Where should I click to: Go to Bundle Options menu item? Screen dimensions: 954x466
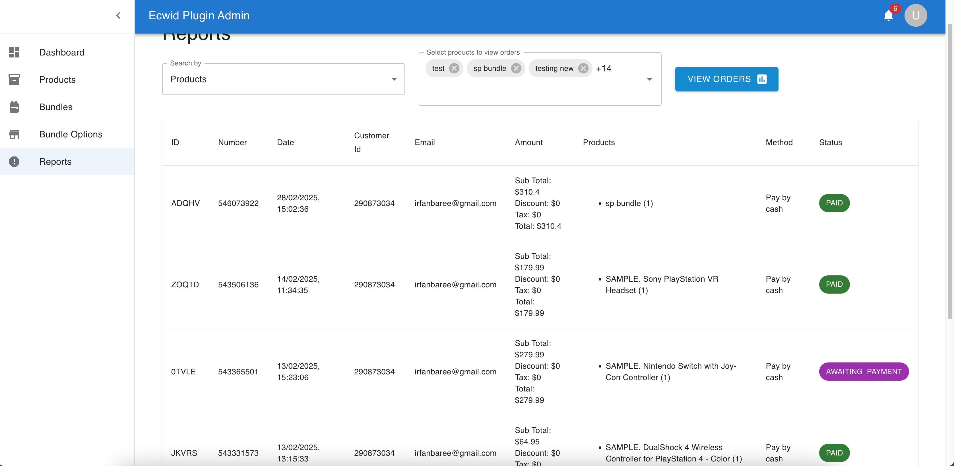(x=71, y=134)
